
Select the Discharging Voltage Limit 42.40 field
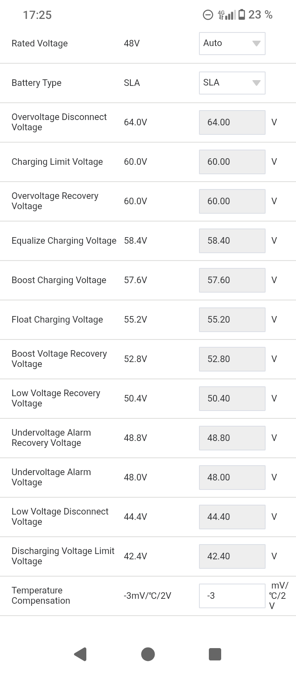232,556
